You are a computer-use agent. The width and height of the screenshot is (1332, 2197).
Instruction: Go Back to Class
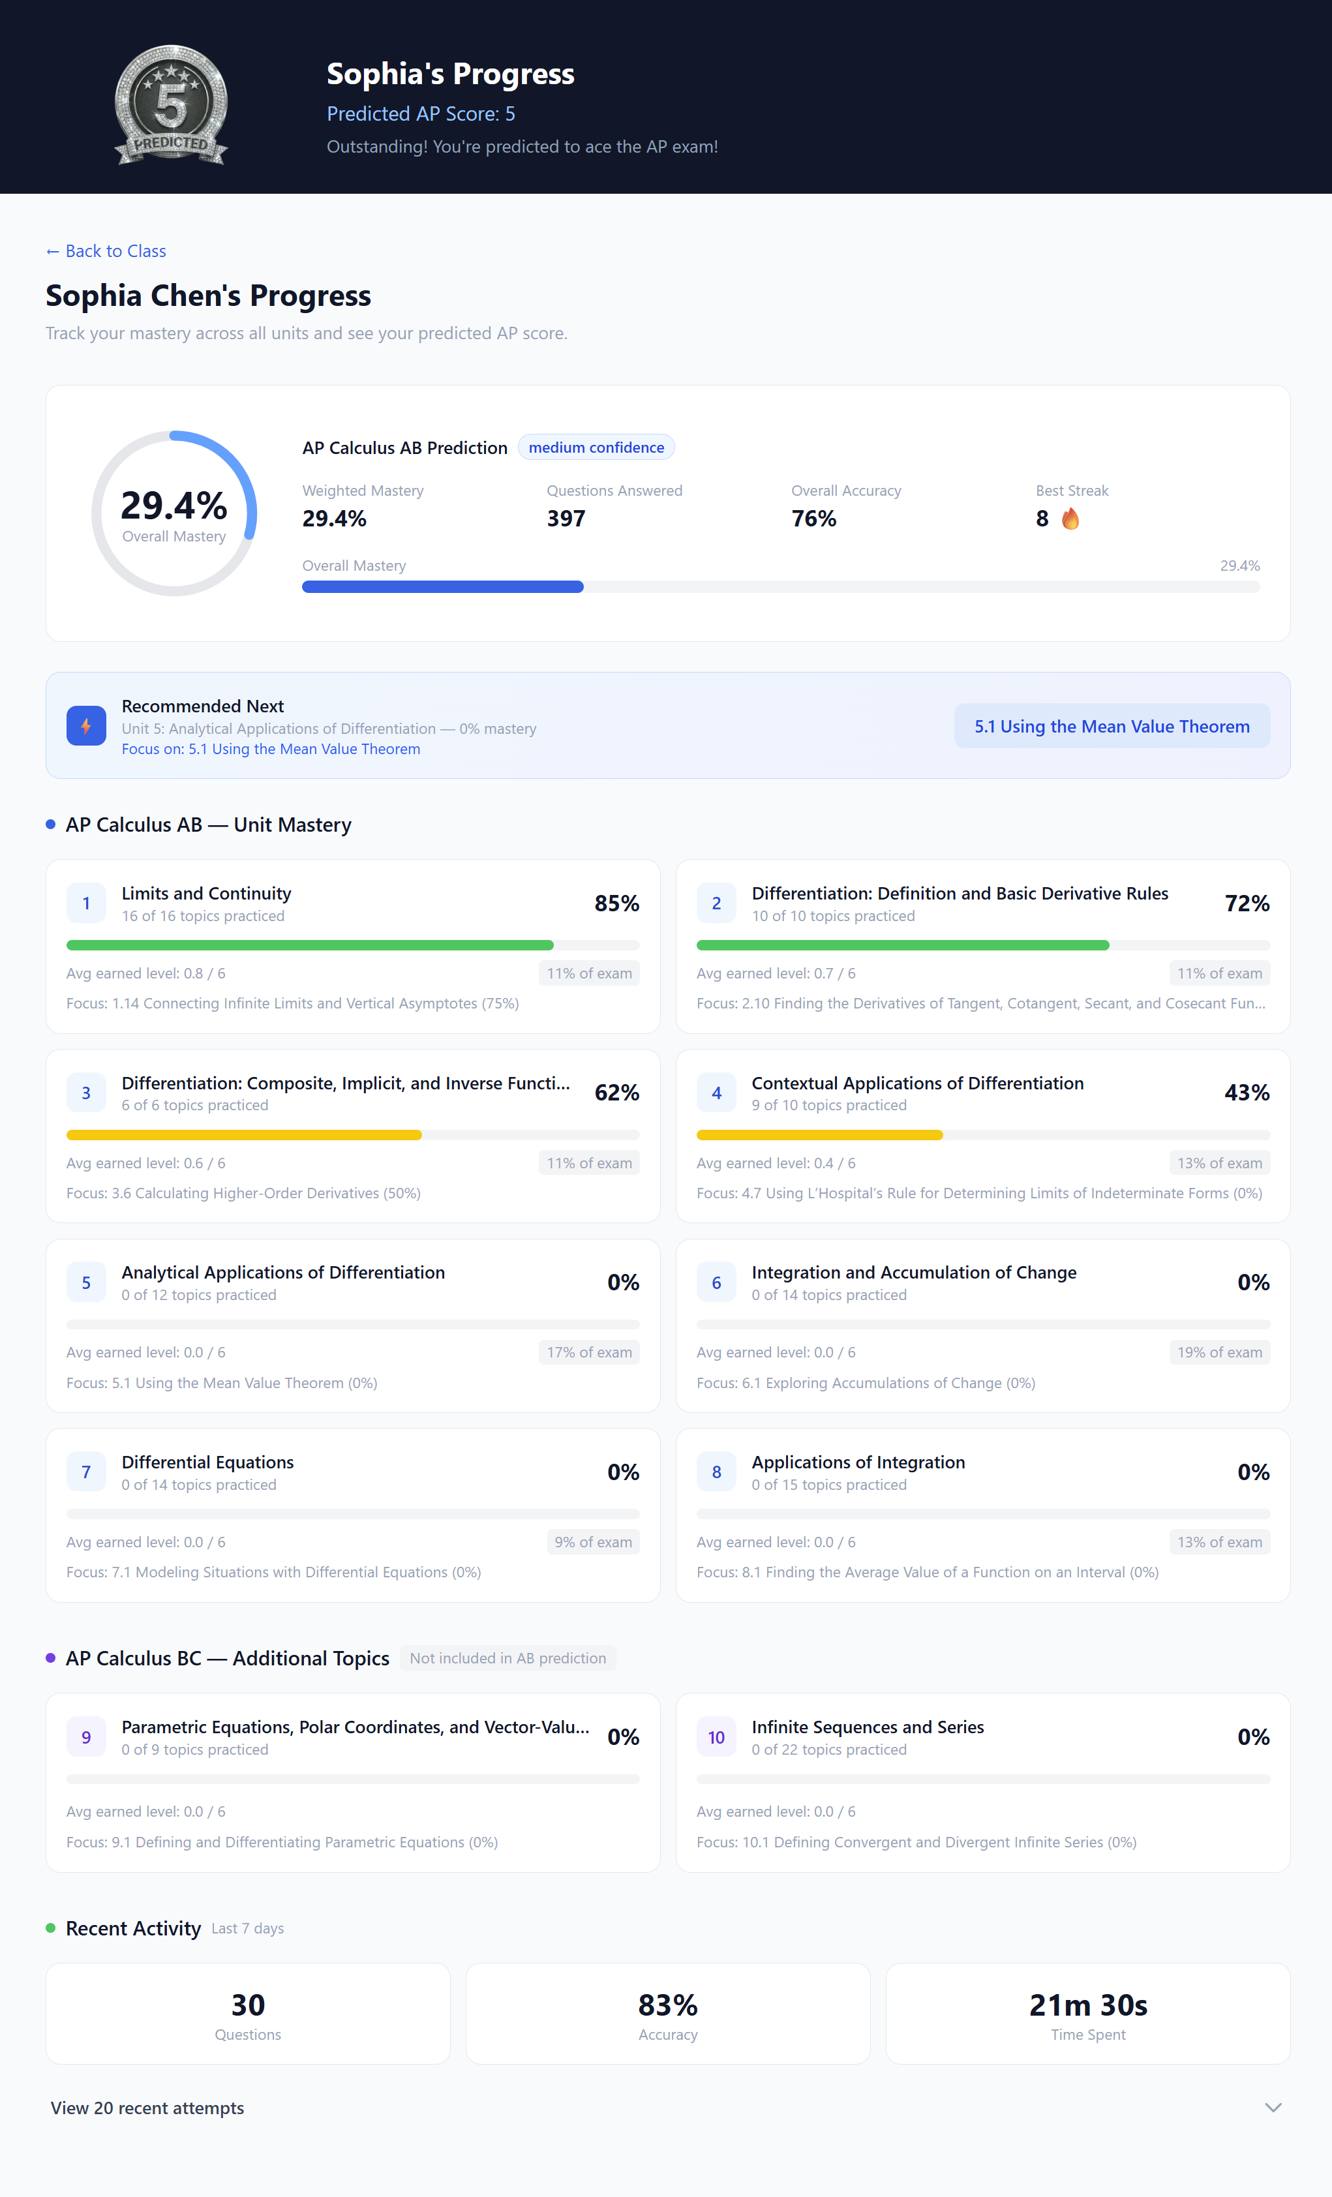[105, 250]
